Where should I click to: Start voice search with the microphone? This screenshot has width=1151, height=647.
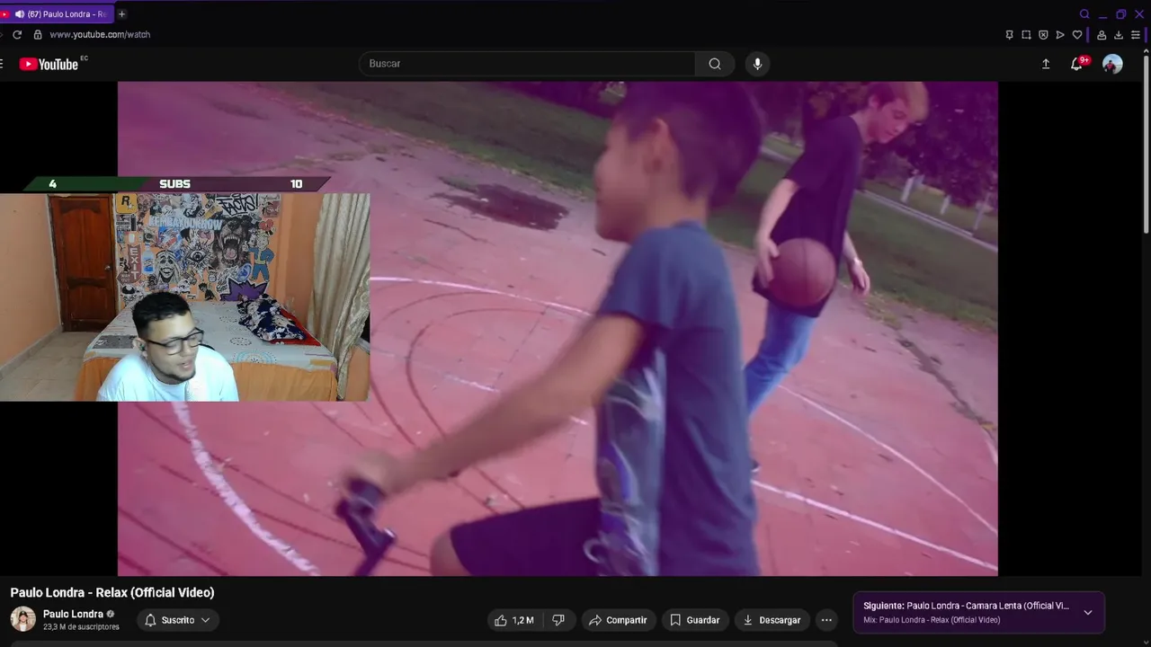pyautogui.click(x=757, y=64)
